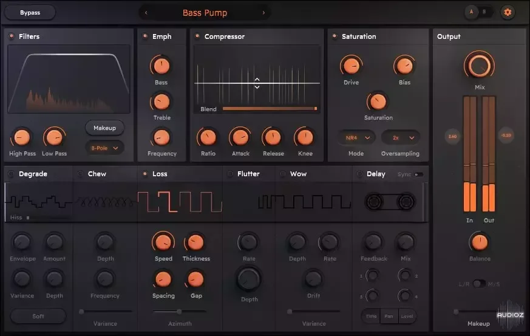Click the Compressor Knee knob
The height and width of the screenshot is (336, 530).
[305, 137]
